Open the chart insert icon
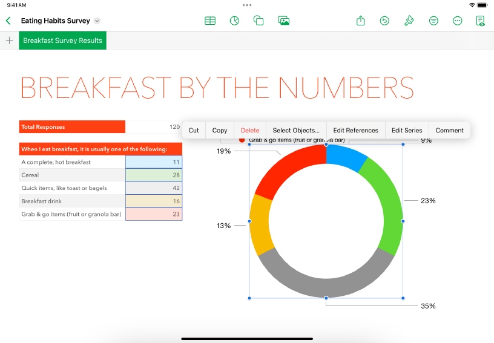494x343 pixels. pyautogui.click(x=234, y=21)
